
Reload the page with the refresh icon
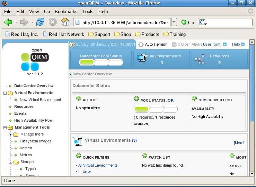[40, 22]
